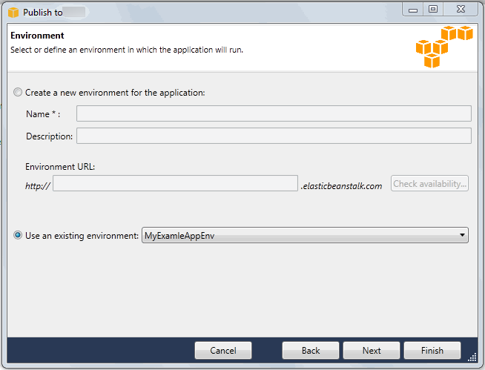Click into the environment Name field
The width and height of the screenshot is (485, 370).
pos(273,113)
